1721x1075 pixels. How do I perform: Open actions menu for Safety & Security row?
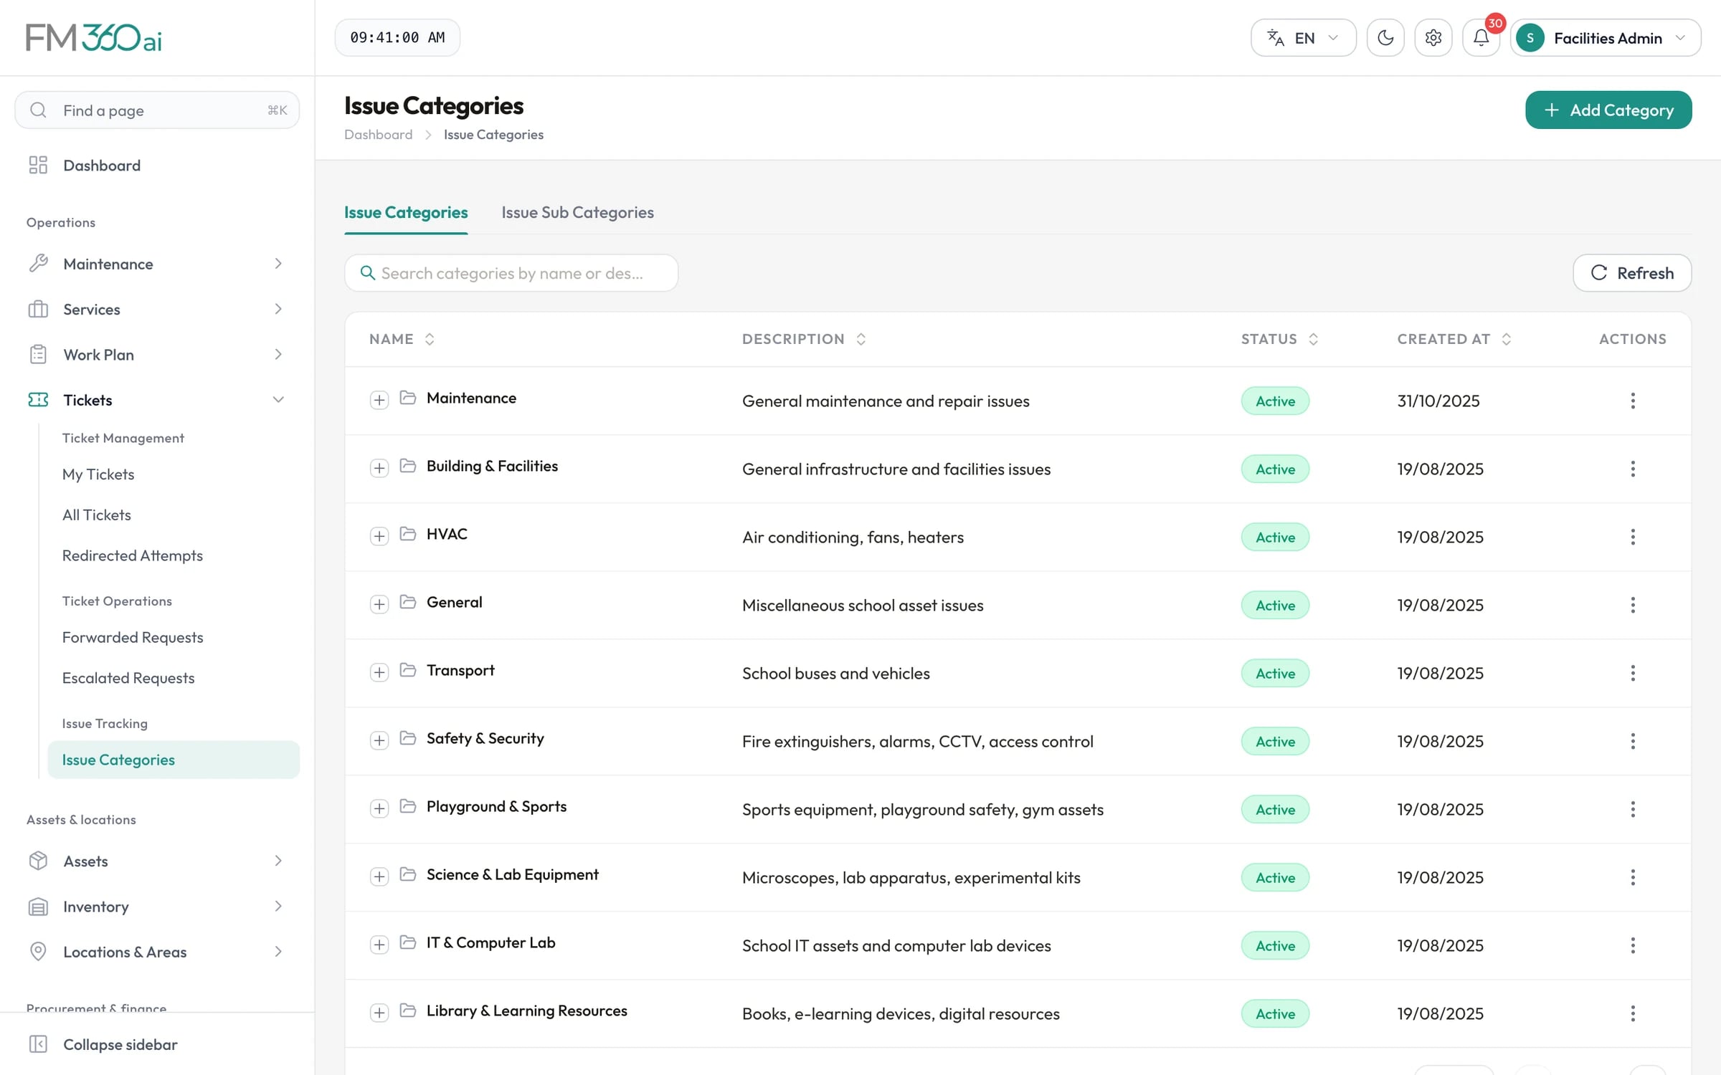(x=1633, y=741)
